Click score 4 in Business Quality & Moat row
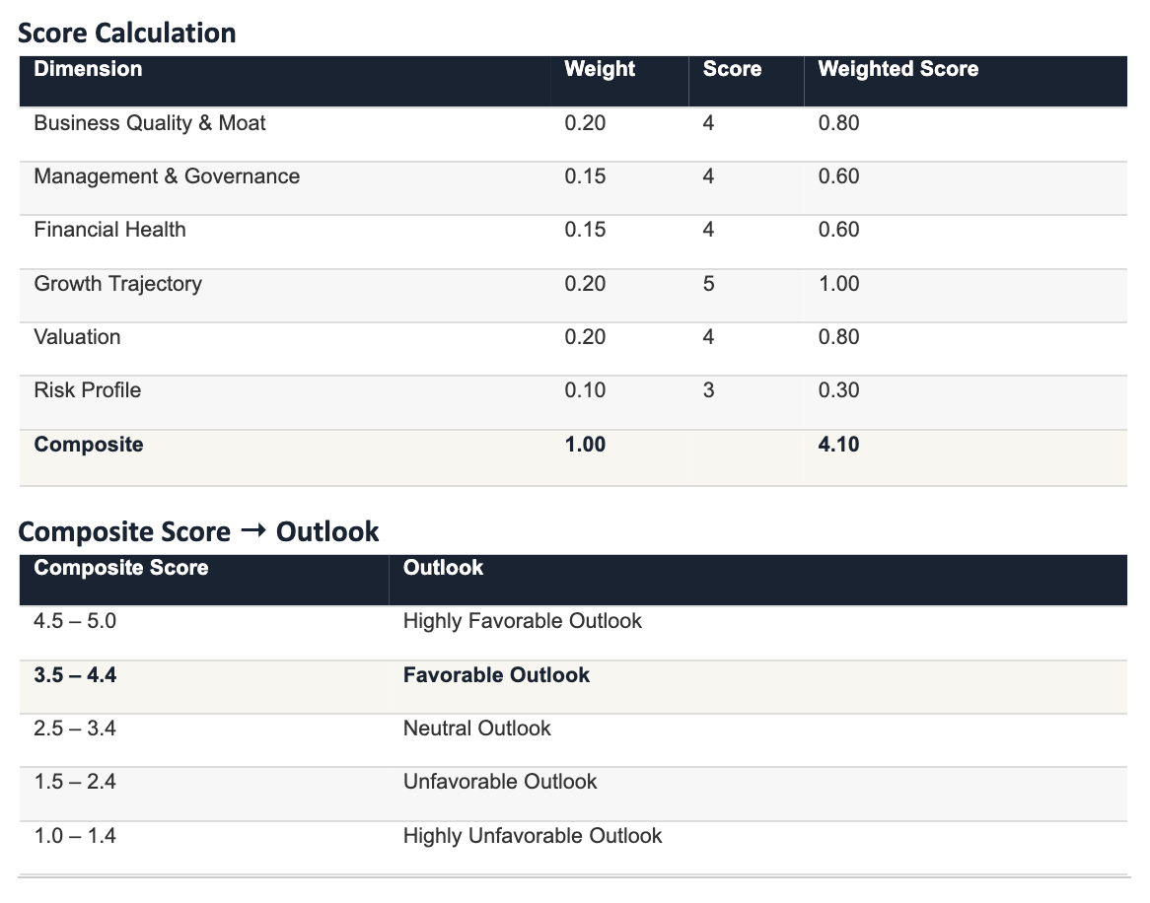This screenshot has width=1150, height=903. pyautogui.click(x=708, y=122)
